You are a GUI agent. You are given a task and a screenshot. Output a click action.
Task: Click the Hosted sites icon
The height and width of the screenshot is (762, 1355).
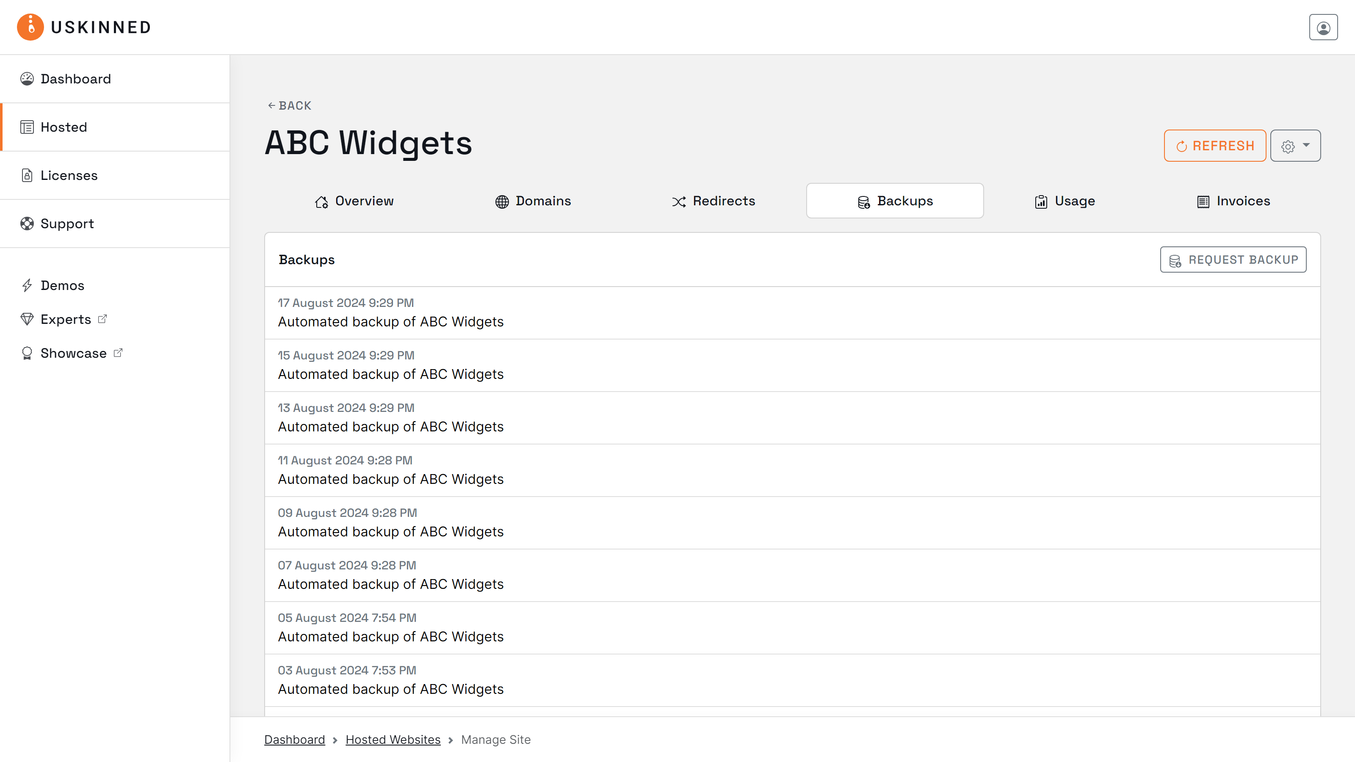point(27,127)
